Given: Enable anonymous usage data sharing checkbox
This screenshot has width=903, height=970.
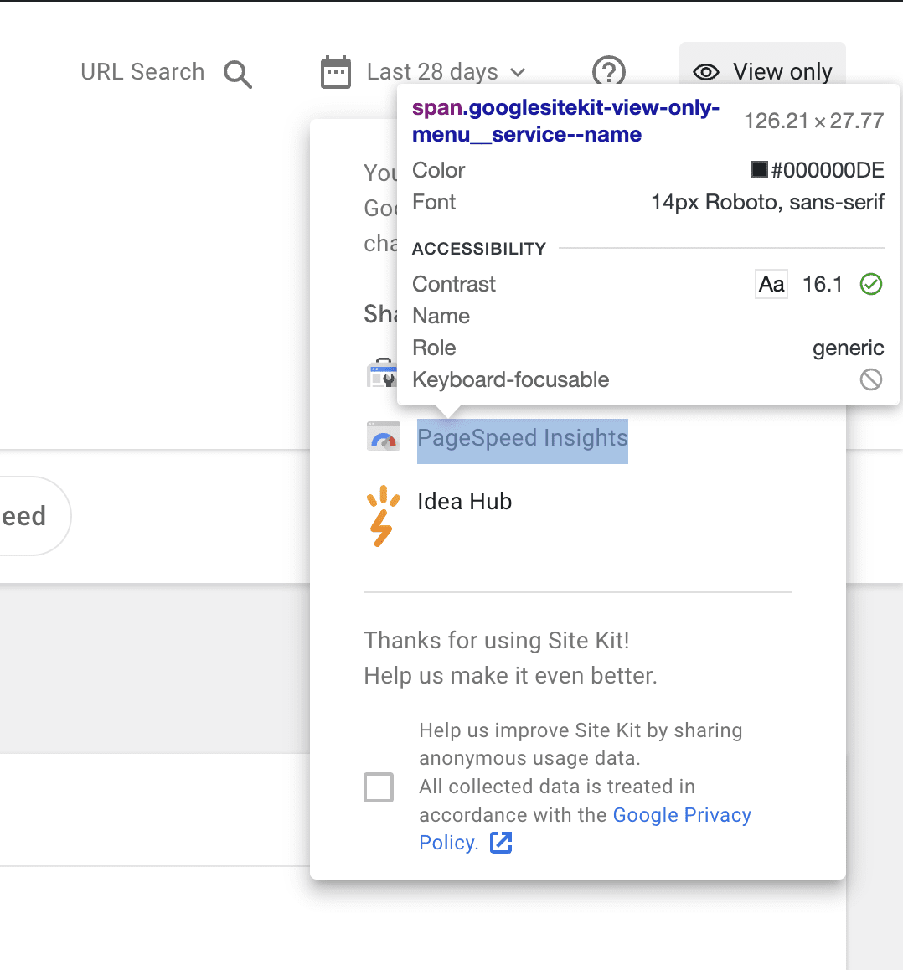Looking at the screenshot, I should pyautogui.click(x=379, y=787).
